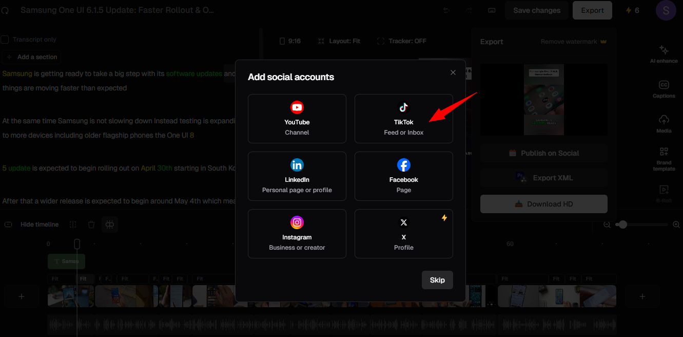The height and width of the screenshot is (337, 683).
Task: Click the zoom in magnifier icon
Action: [676, 224]
